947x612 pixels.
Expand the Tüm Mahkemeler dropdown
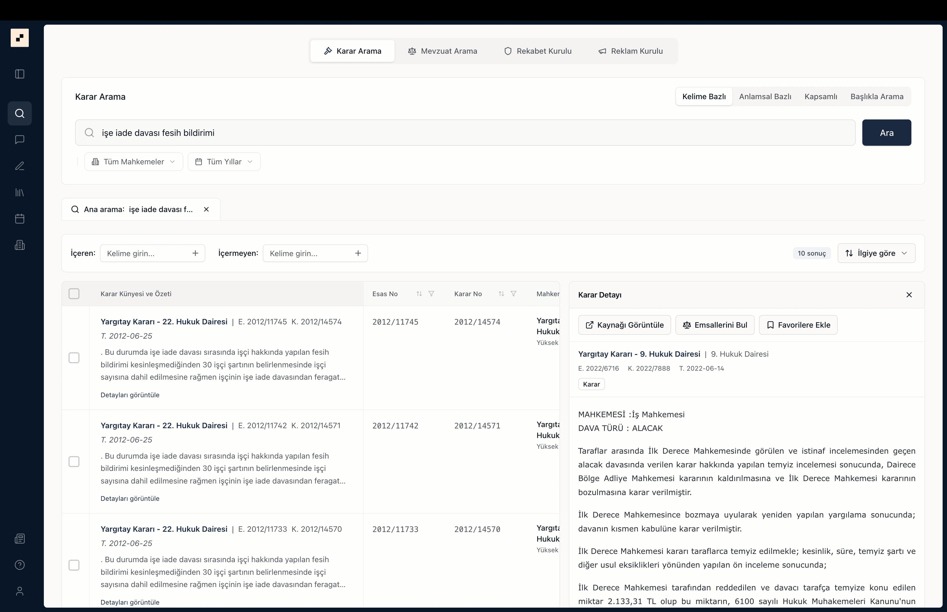[x=133, y=162]
